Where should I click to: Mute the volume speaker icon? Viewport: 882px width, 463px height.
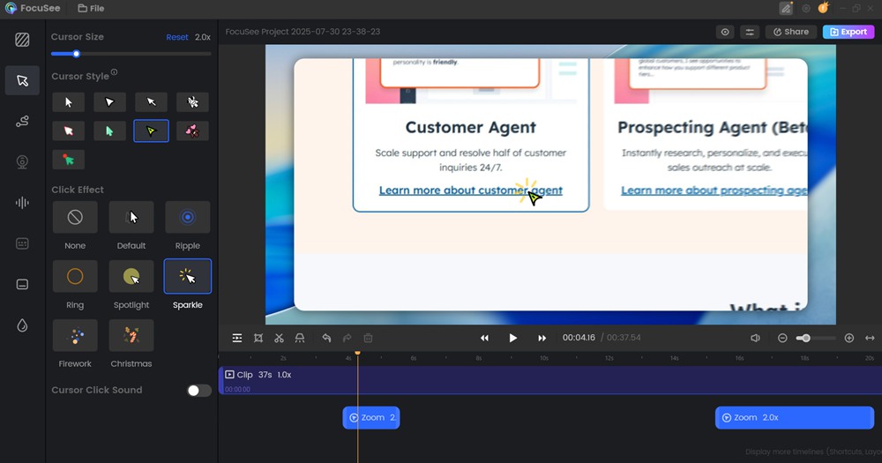point(756,338)
